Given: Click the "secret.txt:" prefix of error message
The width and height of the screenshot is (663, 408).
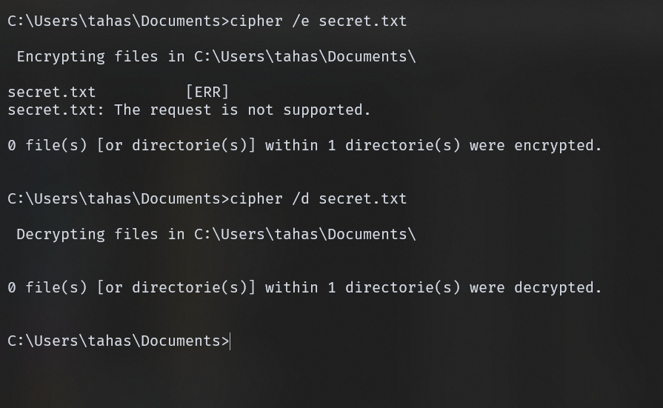Looking at the screenshot, I should coord(56,110).
